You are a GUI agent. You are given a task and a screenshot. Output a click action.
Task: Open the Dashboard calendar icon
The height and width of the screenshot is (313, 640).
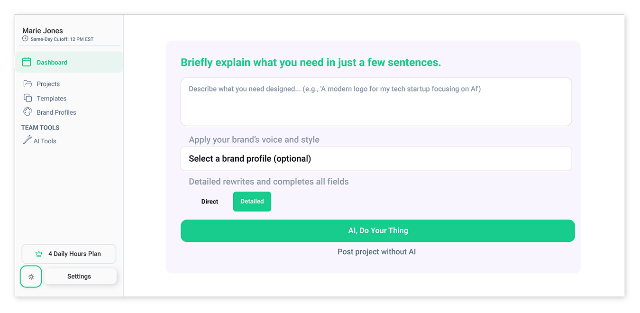click(27, 62)
